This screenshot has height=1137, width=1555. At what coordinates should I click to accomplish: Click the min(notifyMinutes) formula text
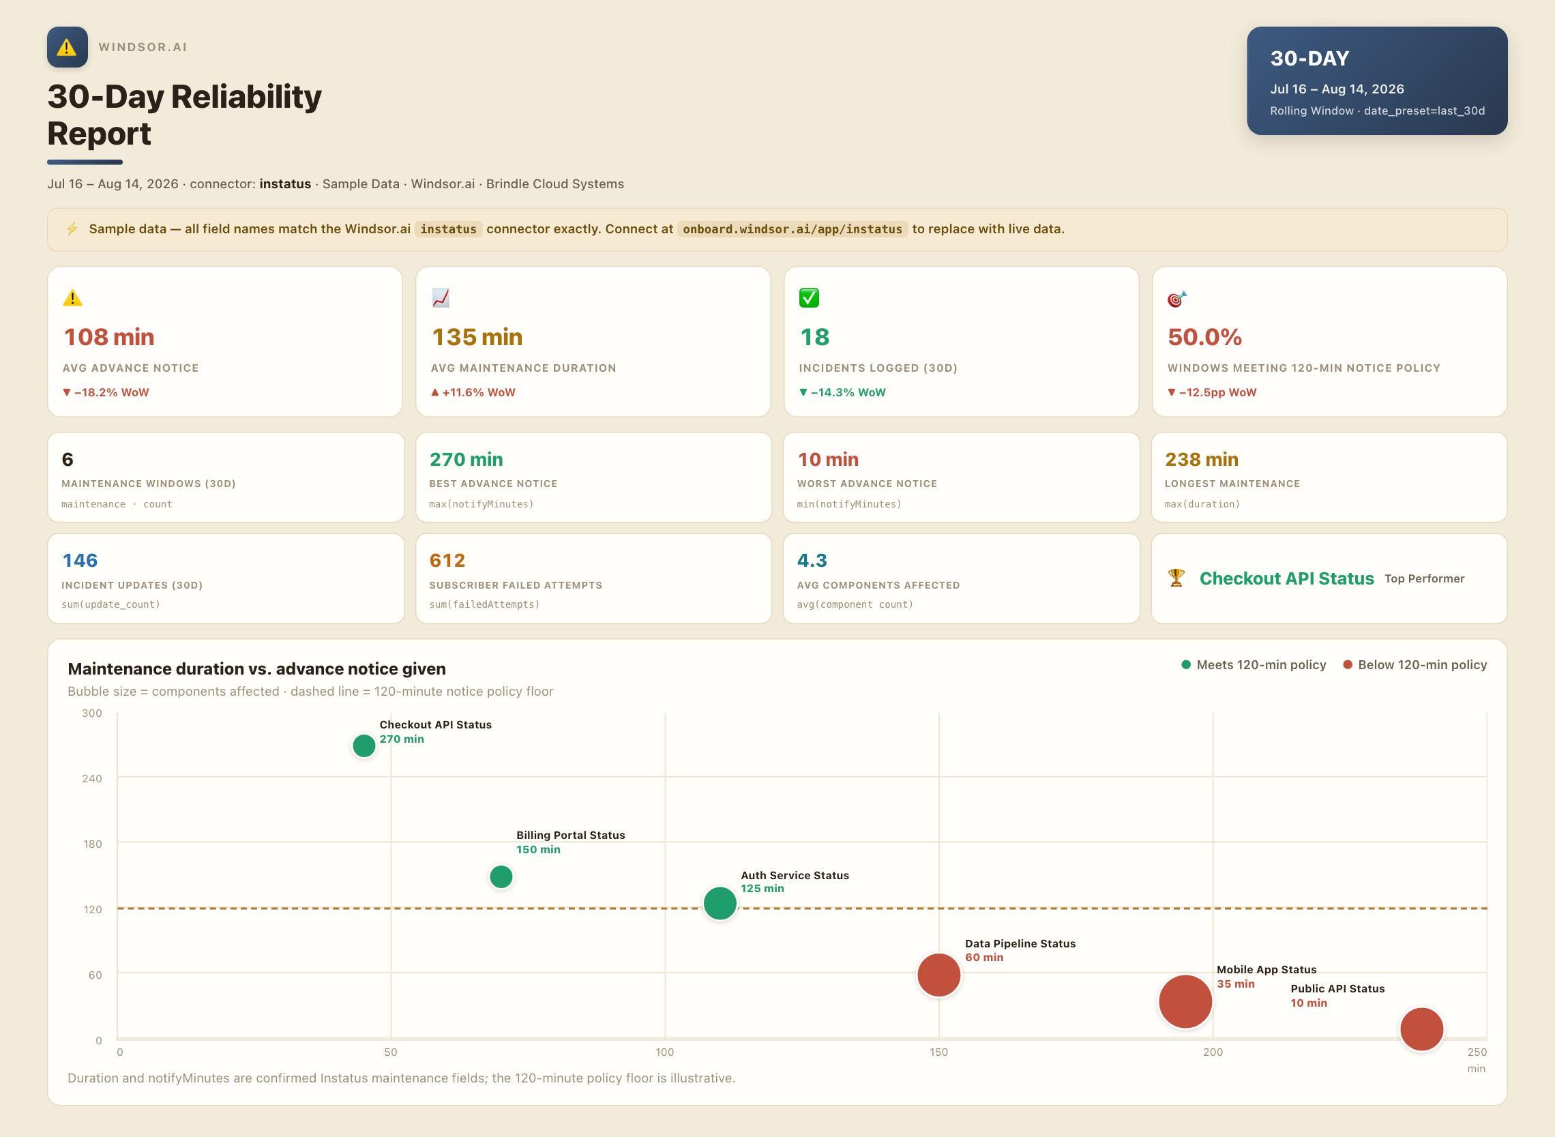coord(849,504)
